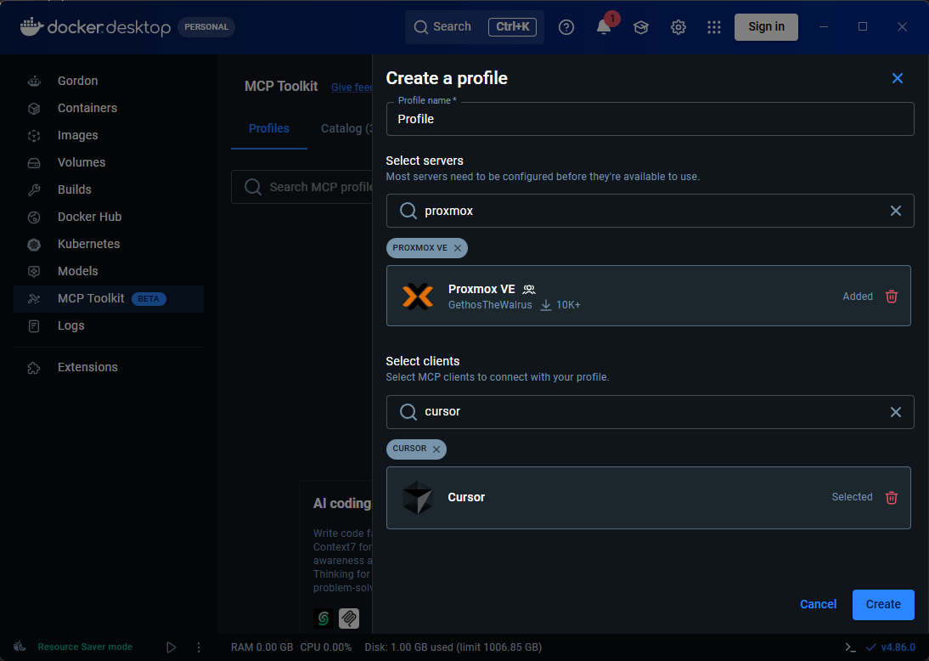Click the play icon in status bar
Screen dimensions: 929x661
coord(172,647)
